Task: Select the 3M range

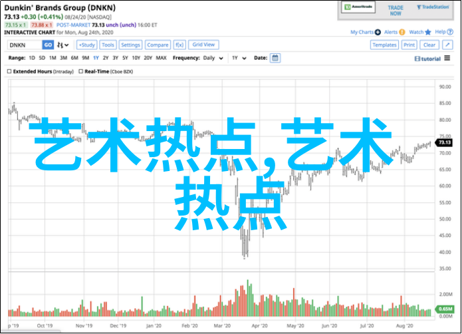Action: (63, 58)
